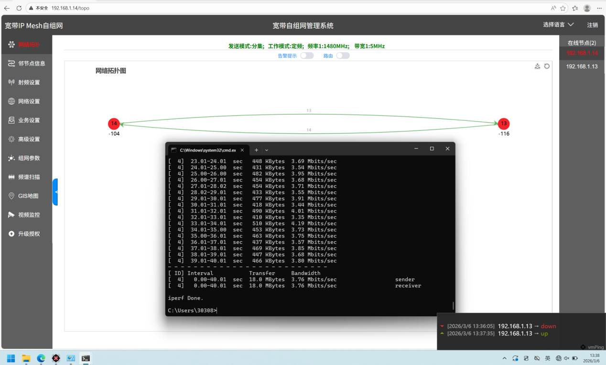Open vmPing app from taskbar
The height and width of the screenshot is (365, 606).
coord(56,358)
